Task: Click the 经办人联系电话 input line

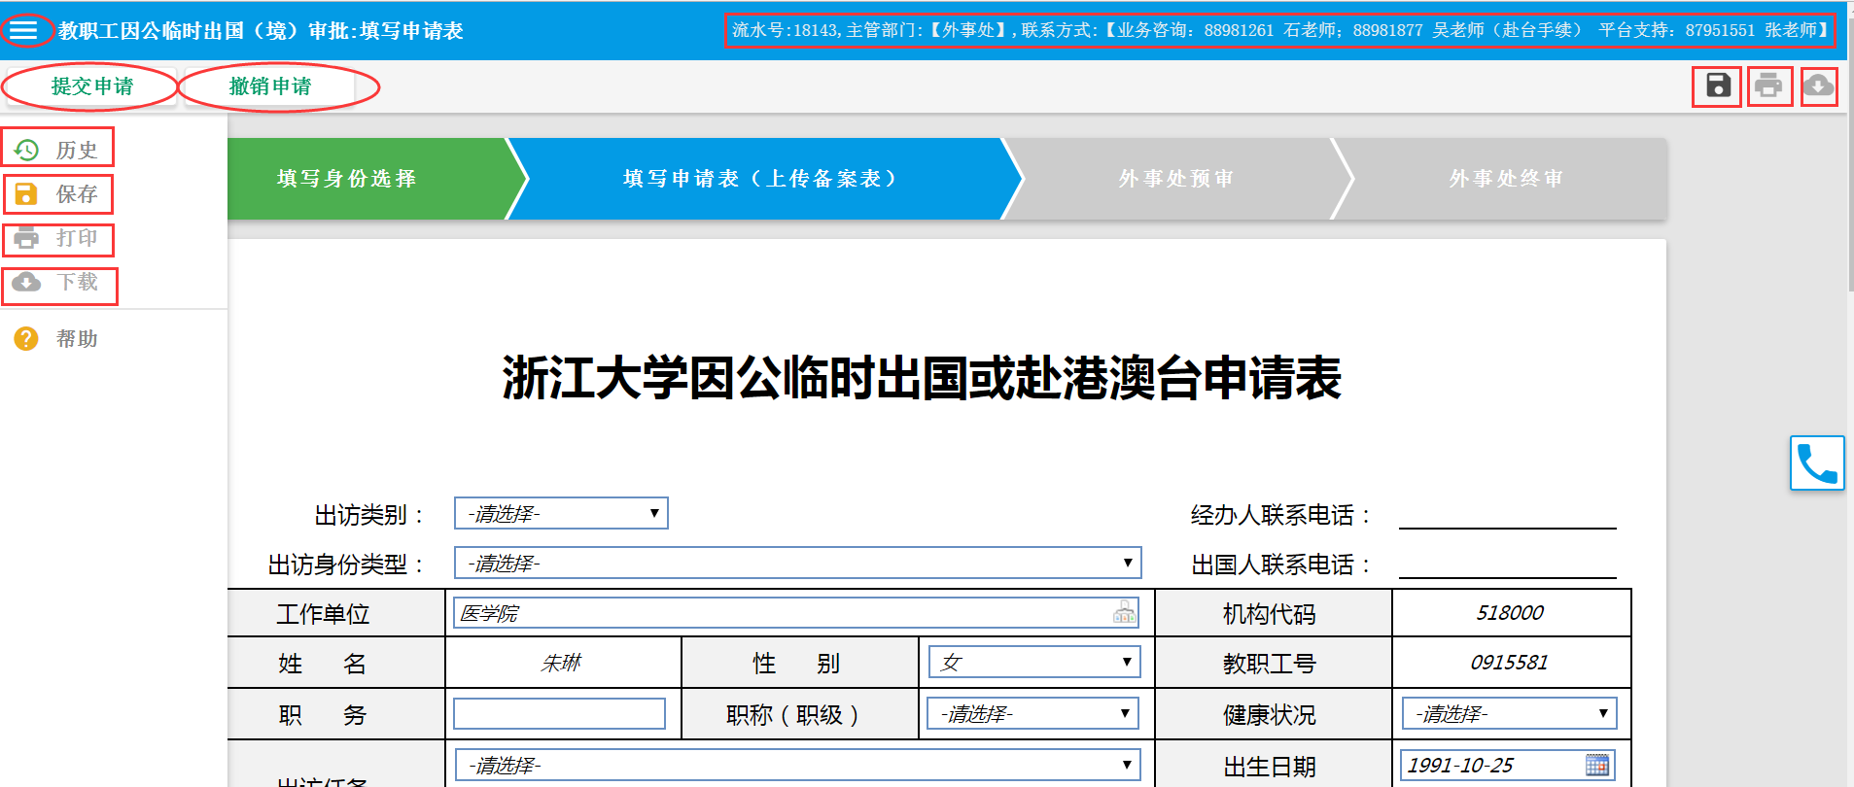Action: 1507,515
